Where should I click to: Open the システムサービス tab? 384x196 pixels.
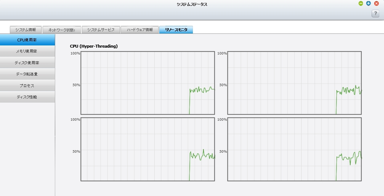point(101,30)
